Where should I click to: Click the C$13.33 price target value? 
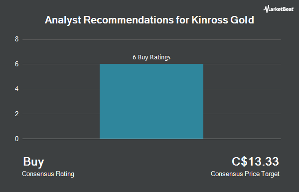coord(255,162)
